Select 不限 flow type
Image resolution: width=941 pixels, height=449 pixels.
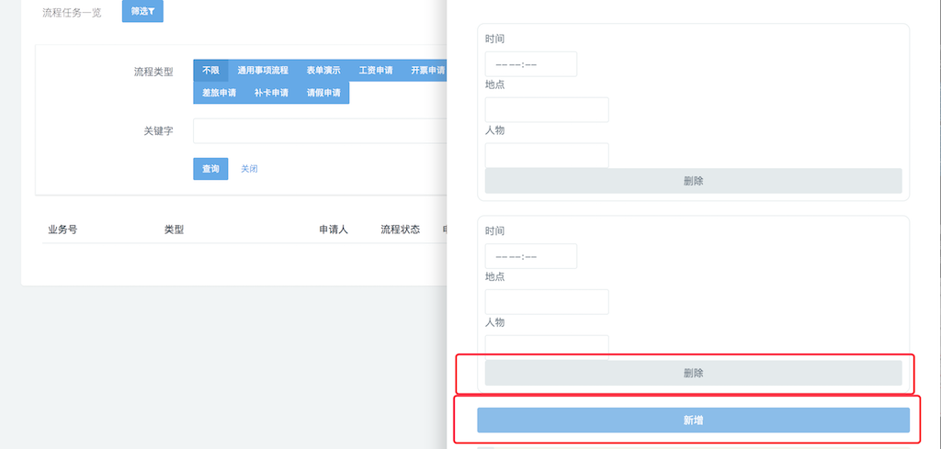(x=210, y=70)
